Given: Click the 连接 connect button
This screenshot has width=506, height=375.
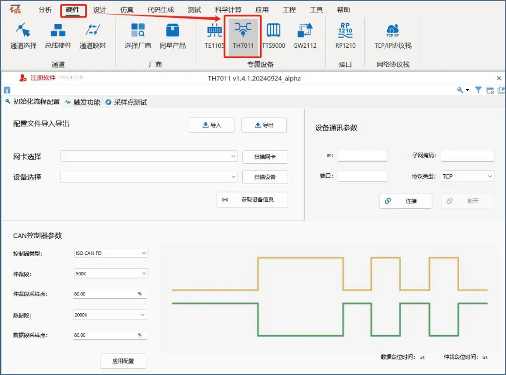Looking at the screenshot, I should pyautogui.click(x=406, y=201).
